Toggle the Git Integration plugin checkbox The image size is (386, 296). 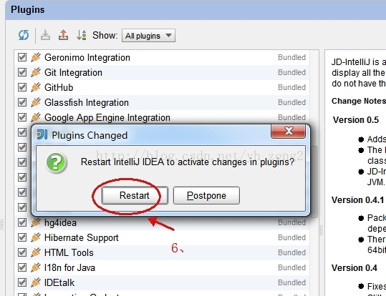pos(22,72)
